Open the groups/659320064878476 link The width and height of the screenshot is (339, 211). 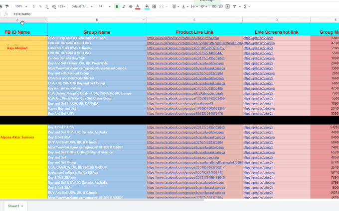tap(185, 114)
